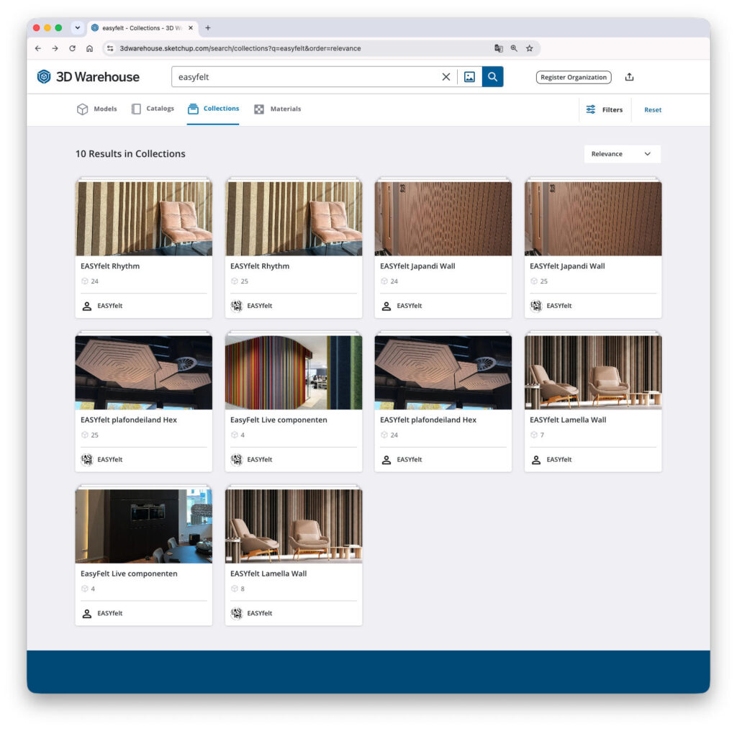Click EASYfelt author name on striped Live componenten card
The height and width of the screenshot is (729, 737).
(260, 460)
